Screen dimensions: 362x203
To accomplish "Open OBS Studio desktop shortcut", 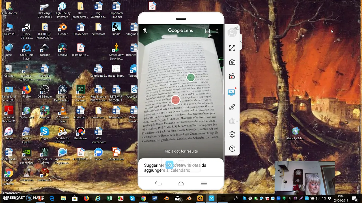I will (45, 92).
